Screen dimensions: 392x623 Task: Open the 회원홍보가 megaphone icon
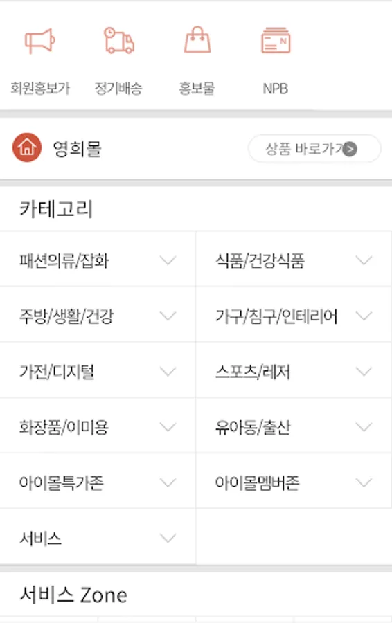[x=39, y=41]
